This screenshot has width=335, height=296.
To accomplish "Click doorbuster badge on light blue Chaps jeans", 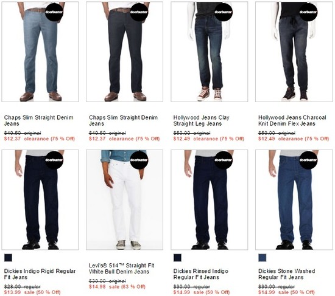I will pos(54,12).
